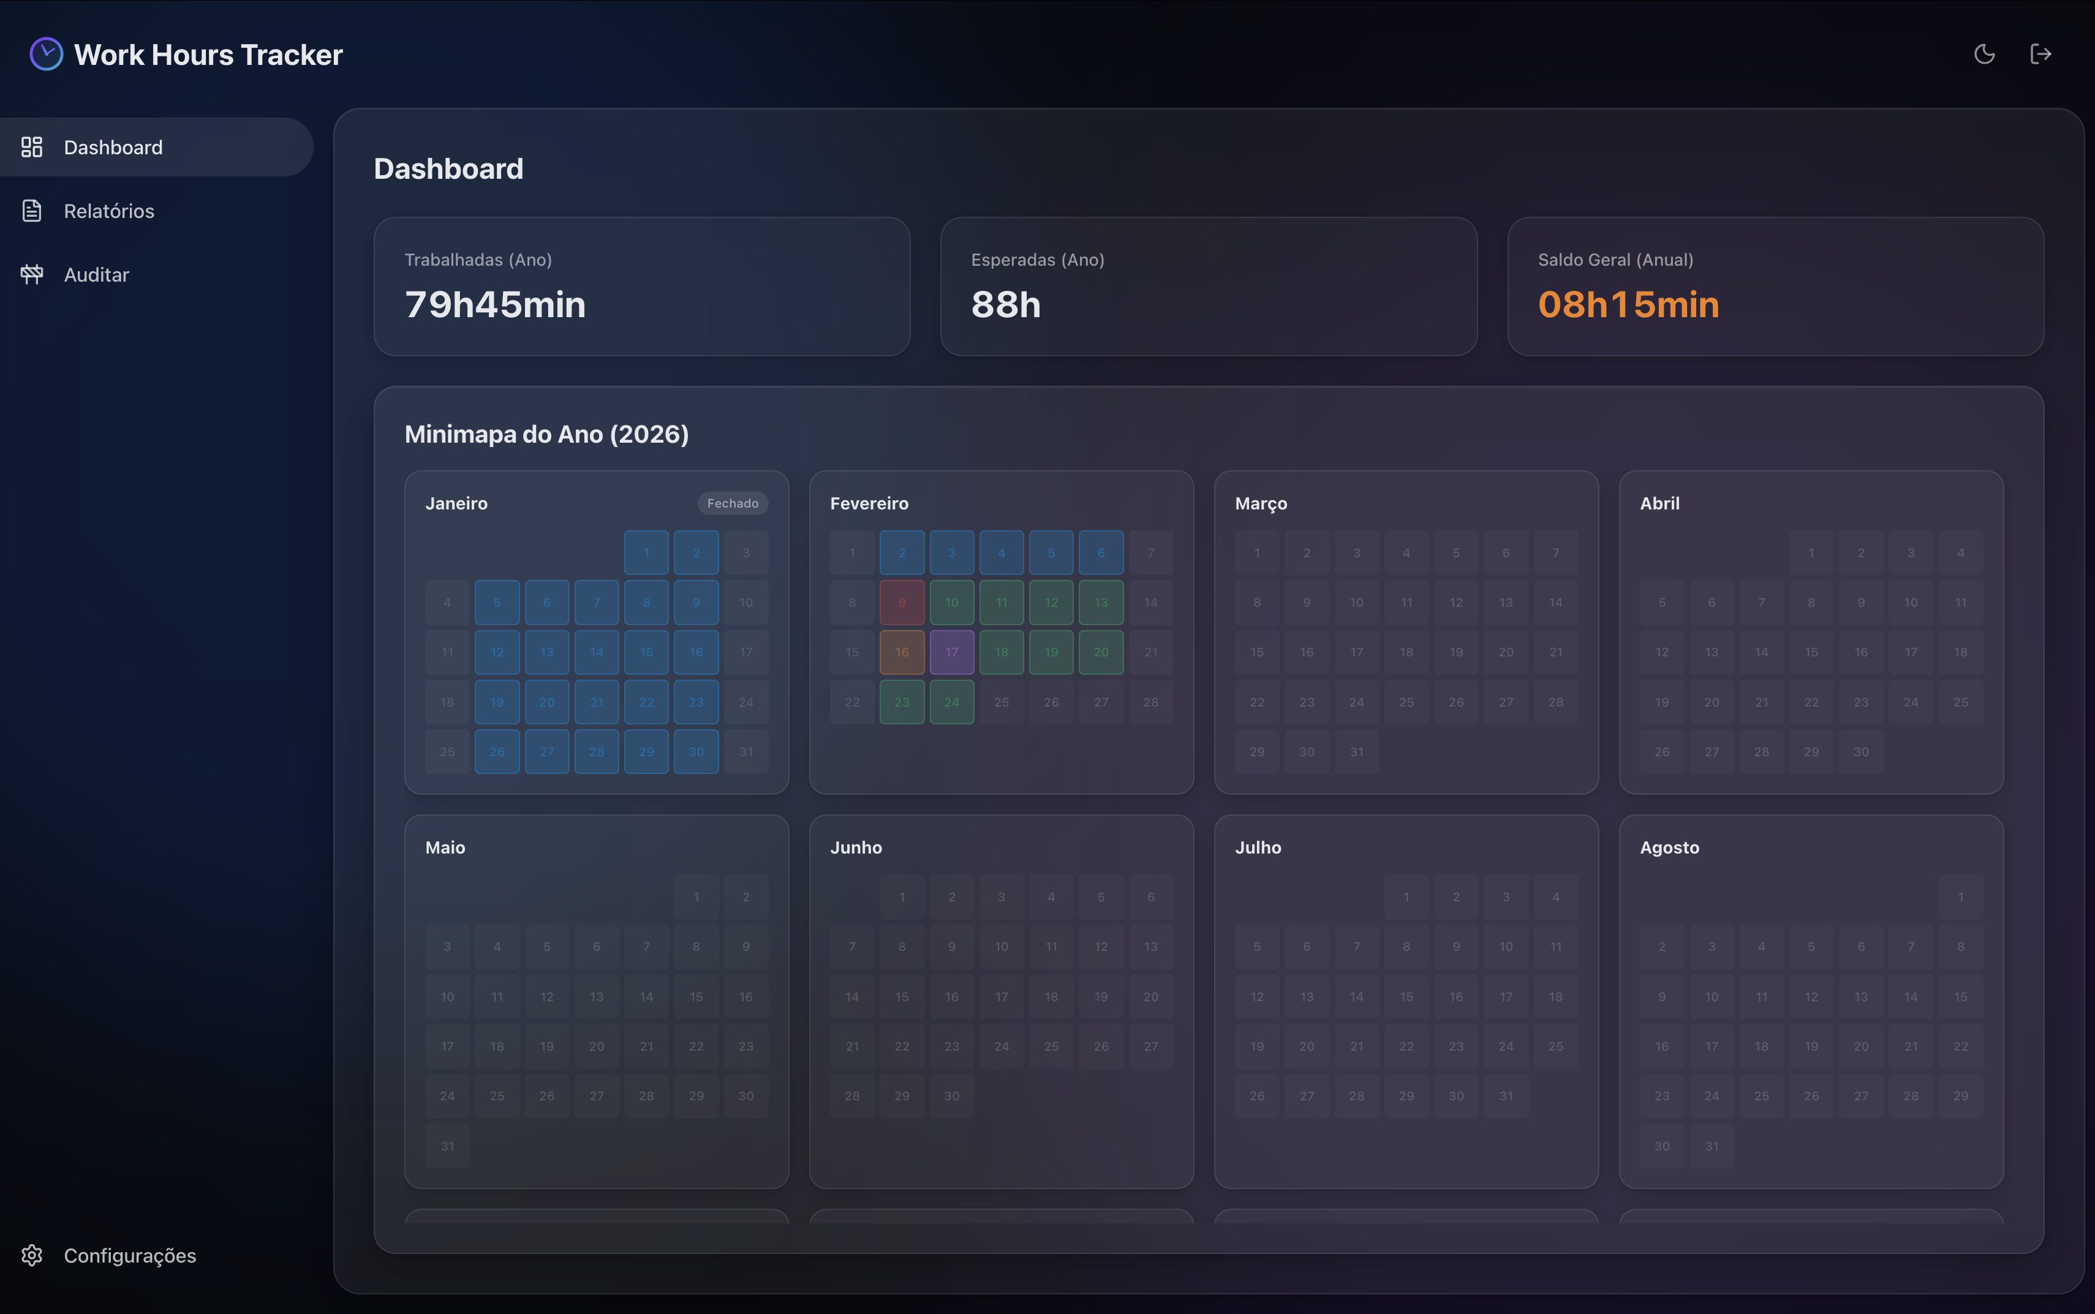Click the clock logo icon
This screenshot has width=2095, height=1314.
pyautogui.click(x=46, y=54)
